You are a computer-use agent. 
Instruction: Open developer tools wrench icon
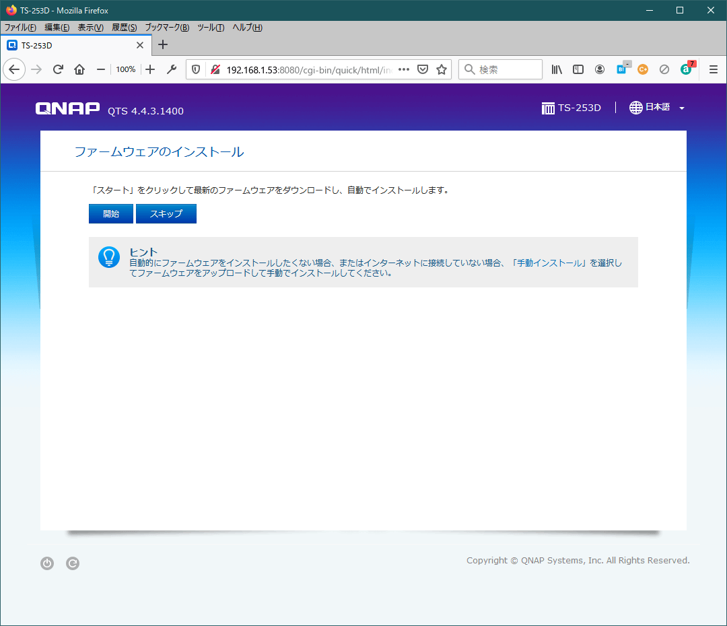tap(172, 69)
